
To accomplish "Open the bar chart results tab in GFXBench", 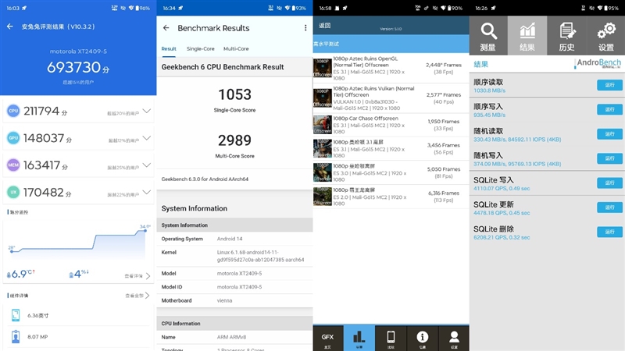I will coord(359,339).
